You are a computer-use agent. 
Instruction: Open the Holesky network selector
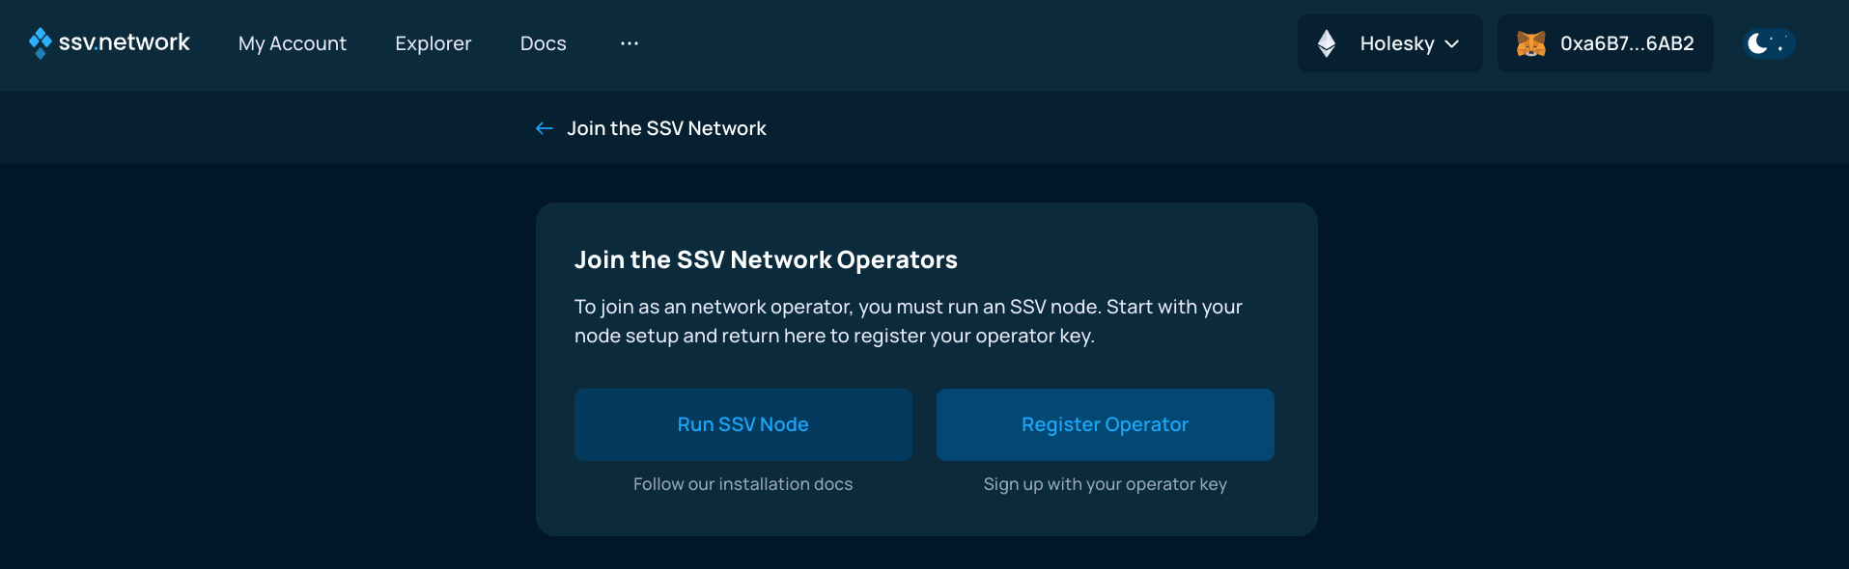click(x=1389, y=43)
